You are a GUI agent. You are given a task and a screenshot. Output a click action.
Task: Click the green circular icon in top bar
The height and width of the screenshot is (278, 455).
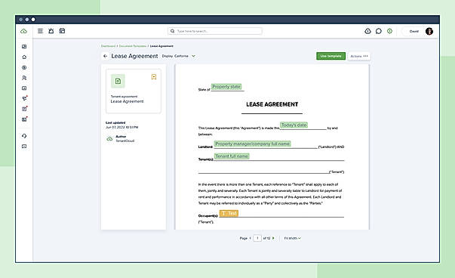pyautogui.click(x=389, y=31)
